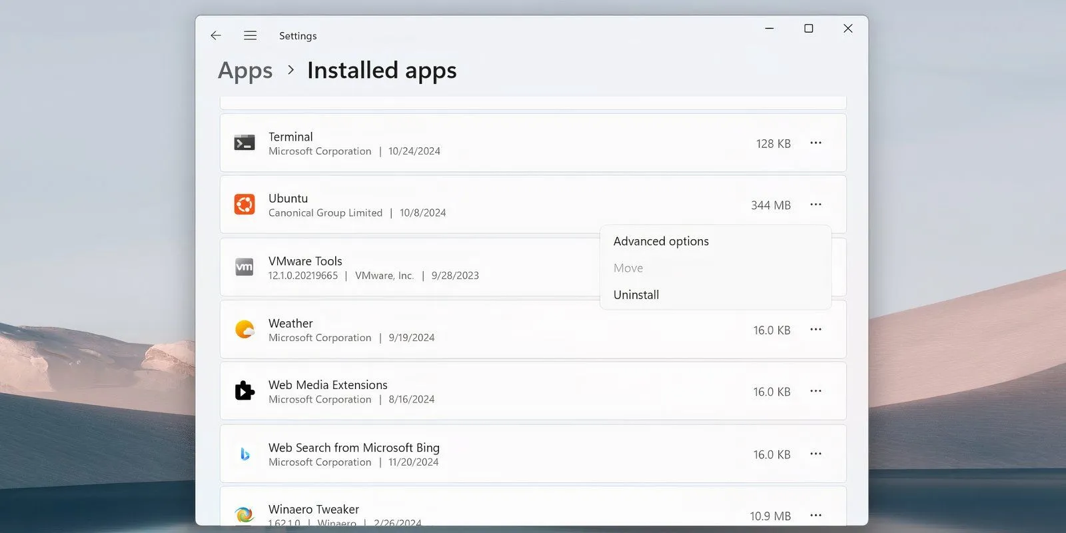Click the Bing web search icon
This screenshot has height=533, width=1066.
point(245,454)
